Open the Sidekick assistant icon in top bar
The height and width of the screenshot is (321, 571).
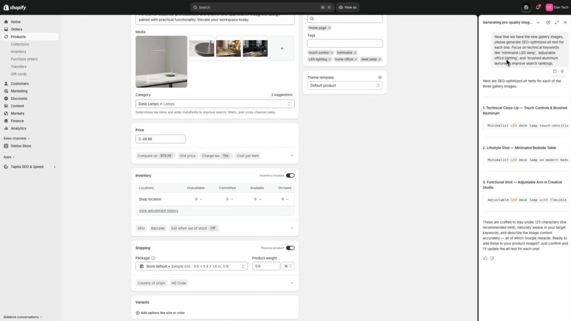[x=526, y=7]
